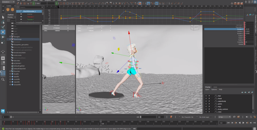Click move layer up icon in Layer Editor

242,92
